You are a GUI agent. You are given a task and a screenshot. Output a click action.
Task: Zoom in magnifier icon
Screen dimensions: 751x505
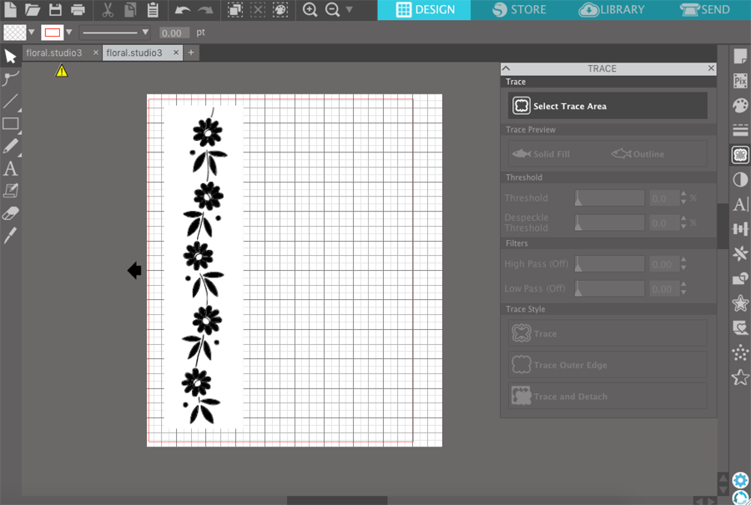[310, 9]
